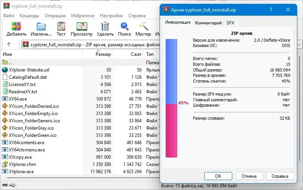This screenshot has width=303, height=190.
Task: Switch to the Информация tab
Action: [178, 23]
